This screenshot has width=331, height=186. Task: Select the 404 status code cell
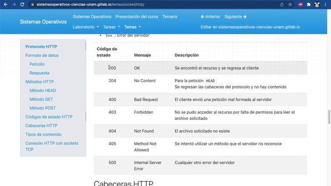(x=112, y=131)
